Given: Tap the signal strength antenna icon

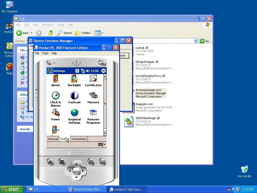Looking at the screenshot, I should coord(83,71).
